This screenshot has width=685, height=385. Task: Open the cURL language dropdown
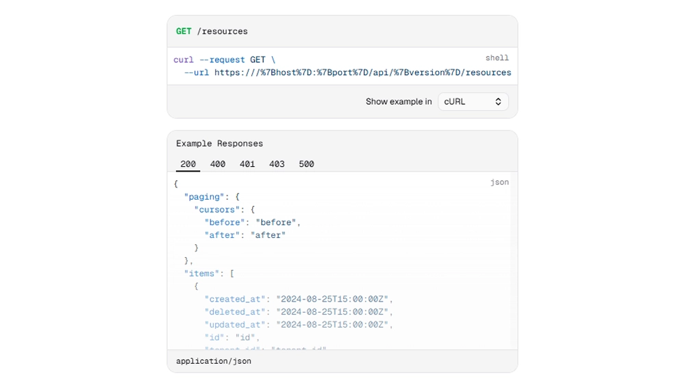pyautogui.click(x=473, y=101)
